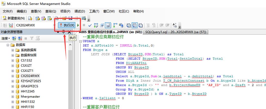Click the comment line --重算供应商期初应付
Image resolution: width=266 pixels, height=109 pixels.
click(x=103, y=37)
